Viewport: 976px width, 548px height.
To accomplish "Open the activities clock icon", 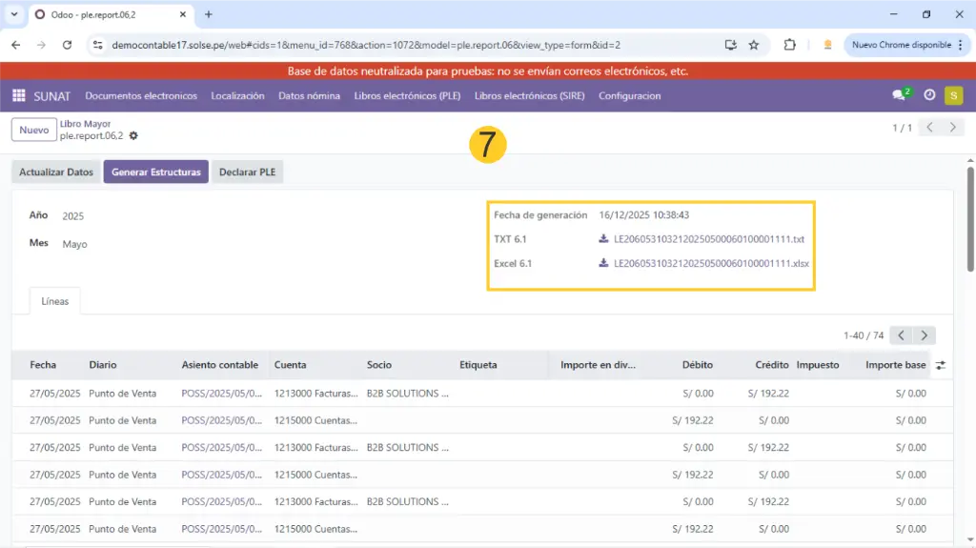I will pyautogui.click(x=929, y=95).
